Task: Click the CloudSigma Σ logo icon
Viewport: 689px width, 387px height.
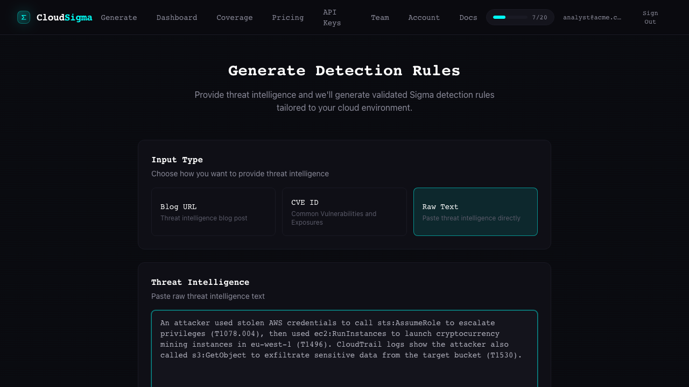Action: [x=24, y=17]
